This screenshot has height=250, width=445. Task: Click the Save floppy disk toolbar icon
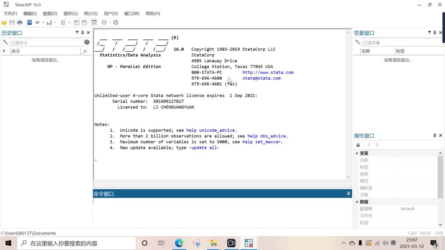click(12, 23)
